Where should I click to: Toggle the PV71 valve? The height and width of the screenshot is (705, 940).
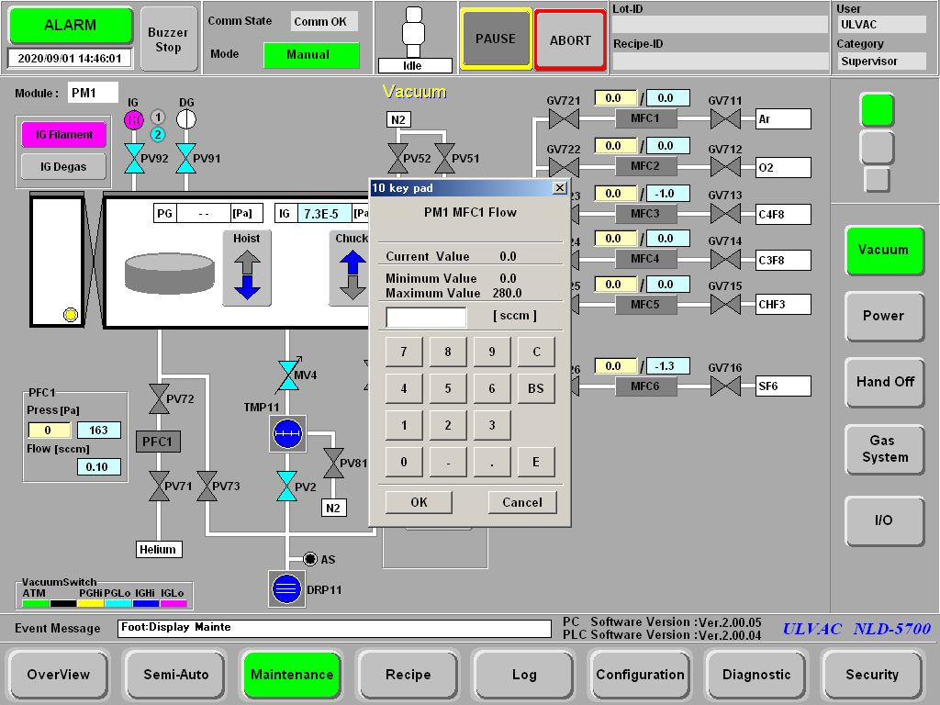(159, 487)
